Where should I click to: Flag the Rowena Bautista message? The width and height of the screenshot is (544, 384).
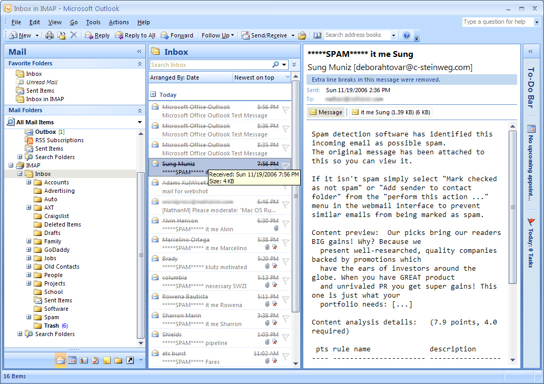[285, 299]
